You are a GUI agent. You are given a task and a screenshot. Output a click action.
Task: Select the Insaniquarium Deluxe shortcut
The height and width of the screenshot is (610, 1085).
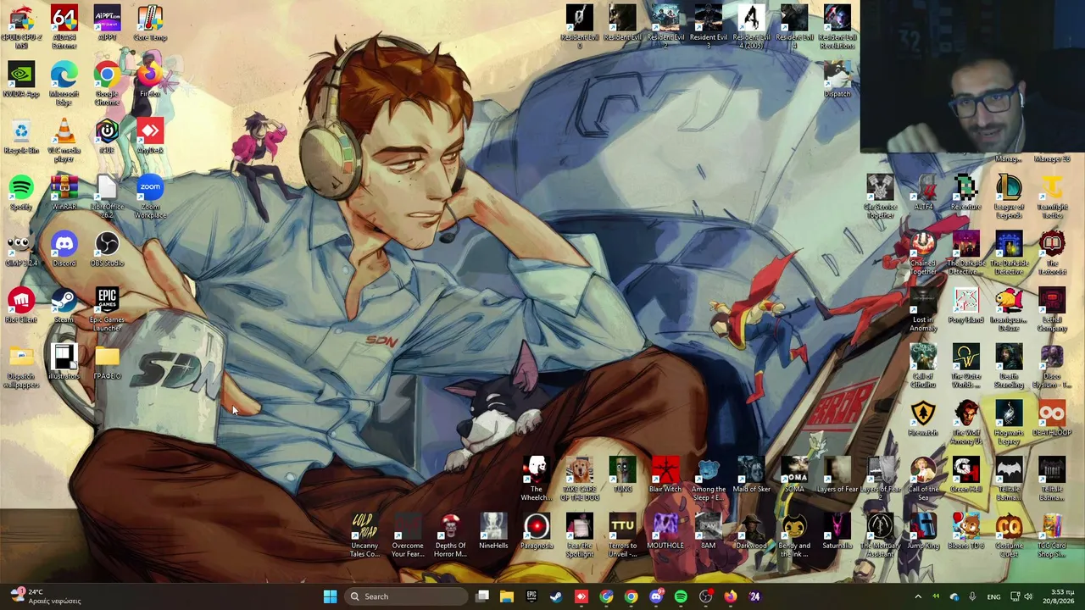tap(1009, 310)
